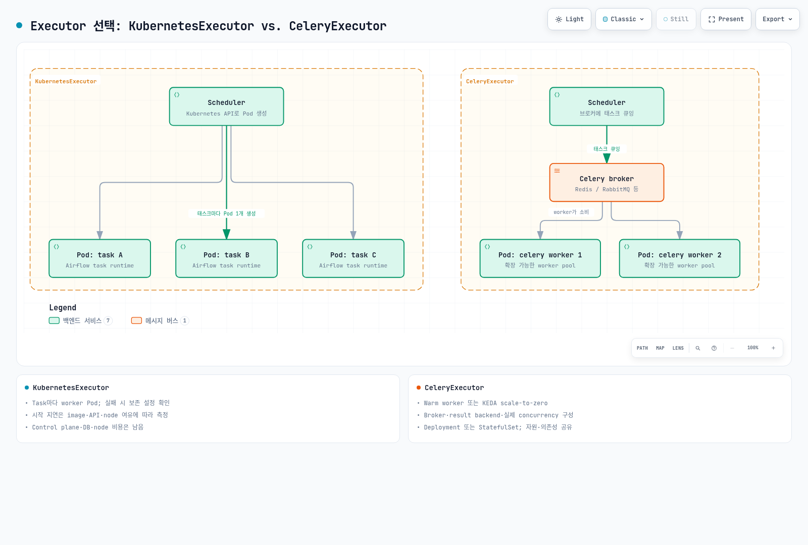Click the CeleryExecutor group label
The image size is (808, 545).
point(490,81)
